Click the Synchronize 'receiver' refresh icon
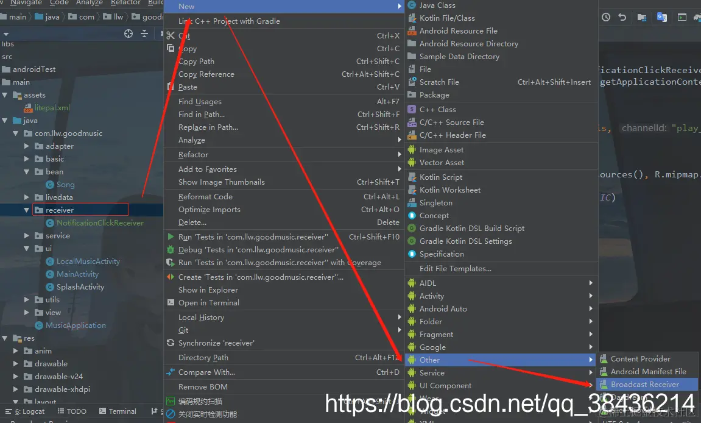 [171, 343]
